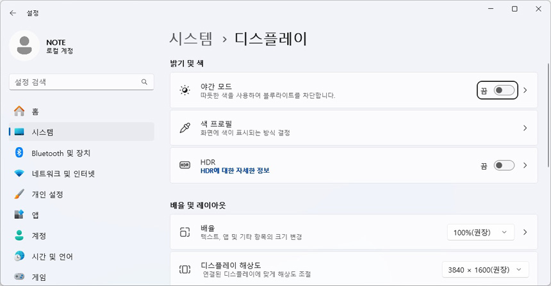This screenshot has width=551, height=286.
Task: Toggle 야간 모드 switch on
Action: (x=504, y=90)
